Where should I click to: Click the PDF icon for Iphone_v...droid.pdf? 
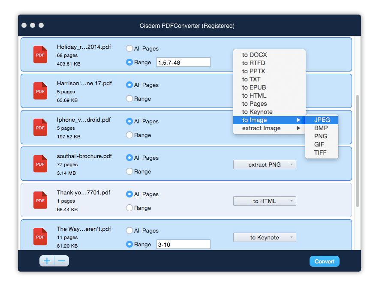click(40, 127)
